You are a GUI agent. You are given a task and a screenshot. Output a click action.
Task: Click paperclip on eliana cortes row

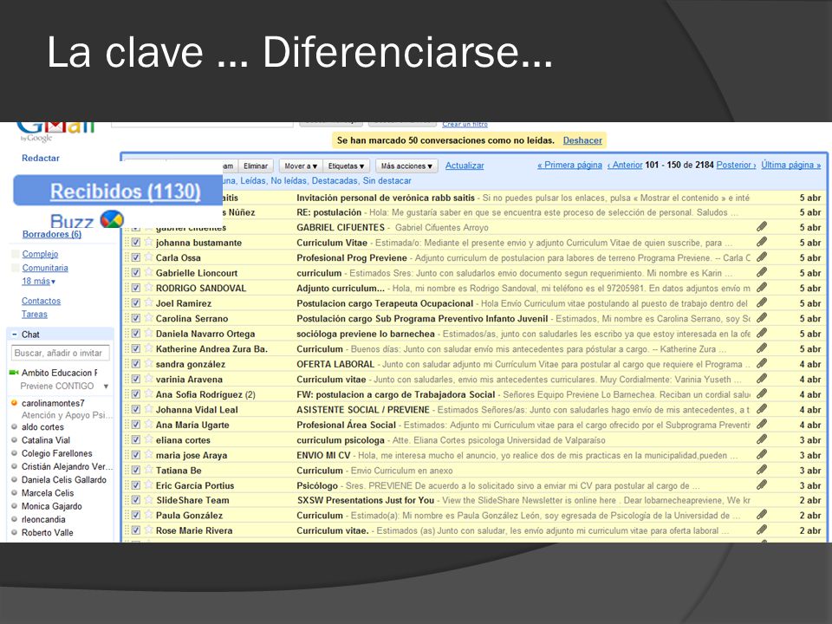click(762, 439)
